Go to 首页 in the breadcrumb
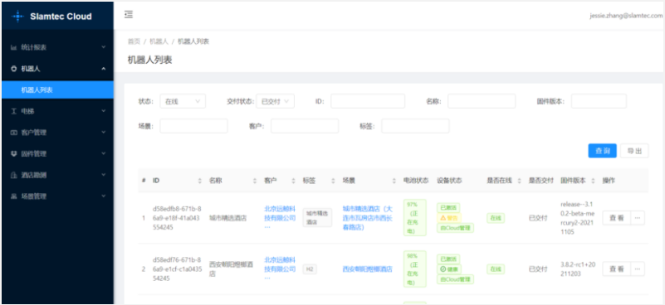The width and height of the screenshot is (665, 305). (x=134, y=41)
